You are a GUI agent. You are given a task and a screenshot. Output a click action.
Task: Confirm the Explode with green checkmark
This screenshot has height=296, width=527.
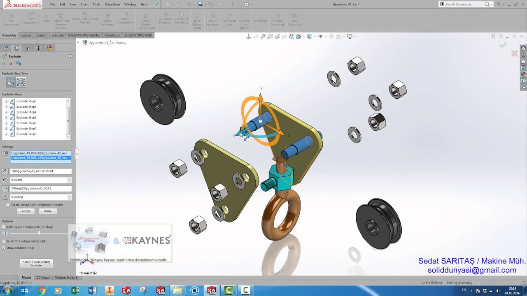tap(4, 63)
